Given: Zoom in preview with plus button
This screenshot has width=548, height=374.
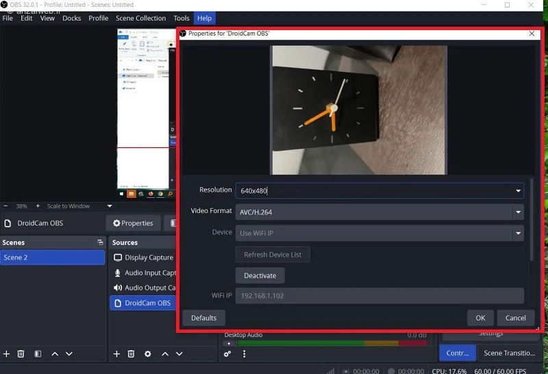Looking at the screenshot, I should [38, 206].
